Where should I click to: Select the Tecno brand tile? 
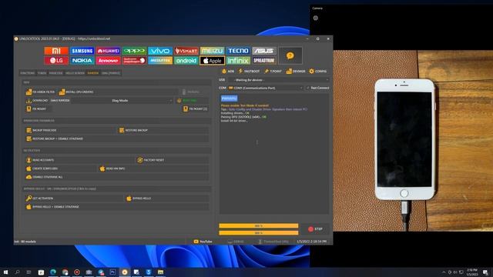click(x=238, y=51)
